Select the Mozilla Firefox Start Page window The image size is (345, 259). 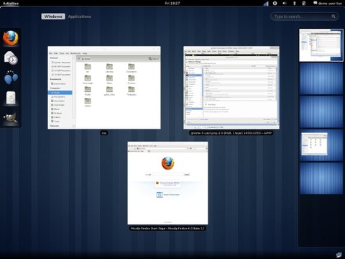167,183
